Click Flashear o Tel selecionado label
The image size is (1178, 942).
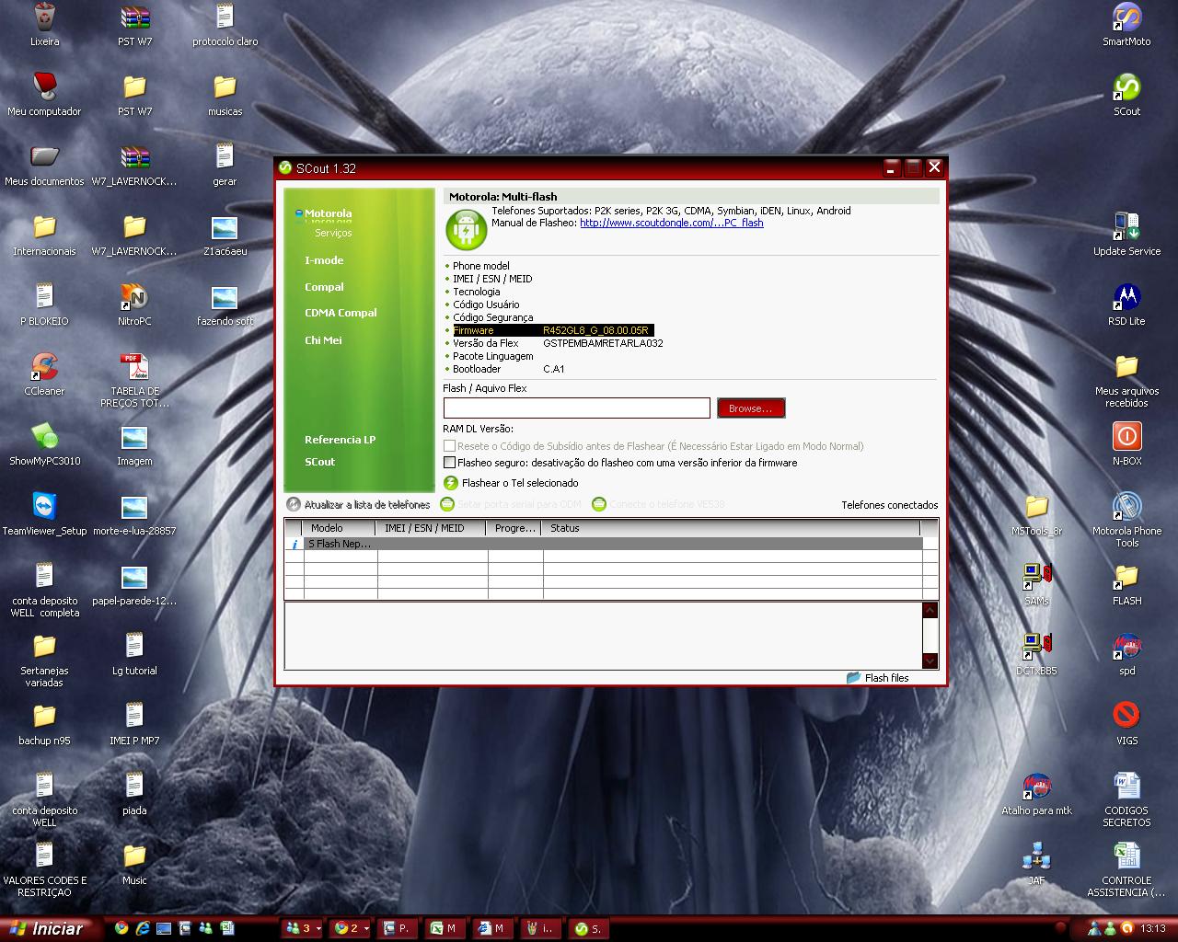520,483
